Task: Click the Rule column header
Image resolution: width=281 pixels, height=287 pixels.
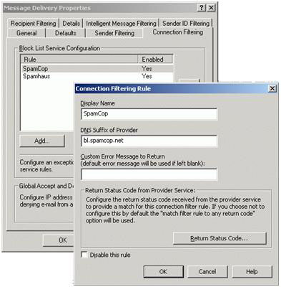Action: point(79,60)
